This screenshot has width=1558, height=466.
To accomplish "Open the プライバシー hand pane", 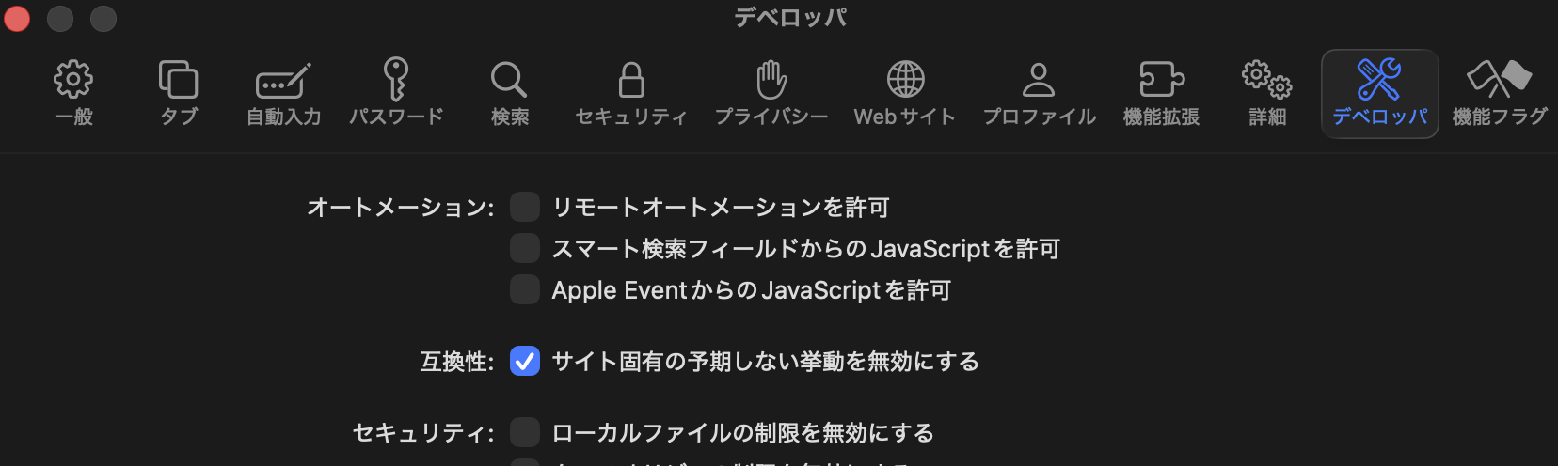I will coord(771,93).
